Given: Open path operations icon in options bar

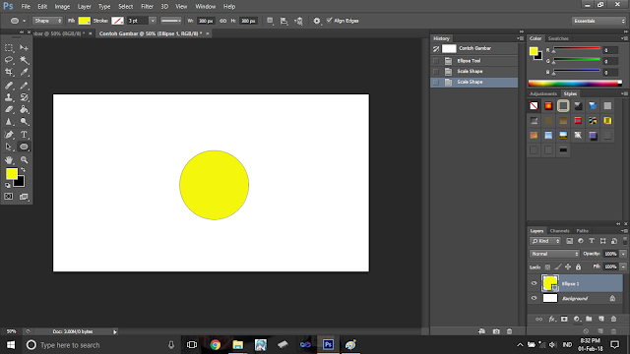Looking at the screenshot, I should click(x=270, y=21).
